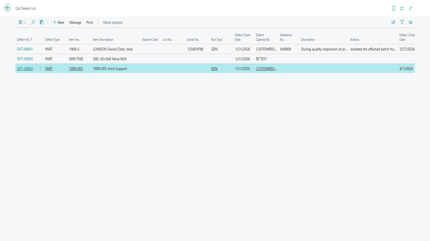Screen dimensions: 430x241
Task: Show row menu for DFT-00003
Action: 40,69
